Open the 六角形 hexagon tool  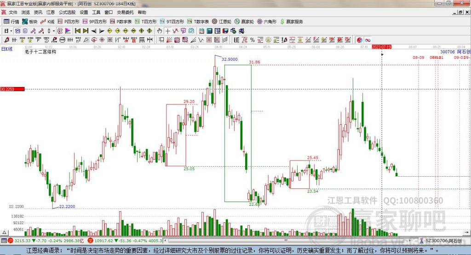tap(267, 22)
